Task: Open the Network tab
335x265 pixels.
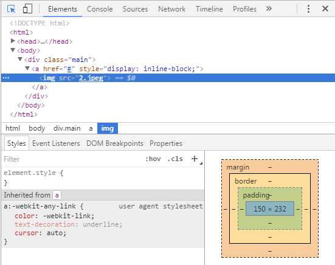Action: click(x=172, y=9)
